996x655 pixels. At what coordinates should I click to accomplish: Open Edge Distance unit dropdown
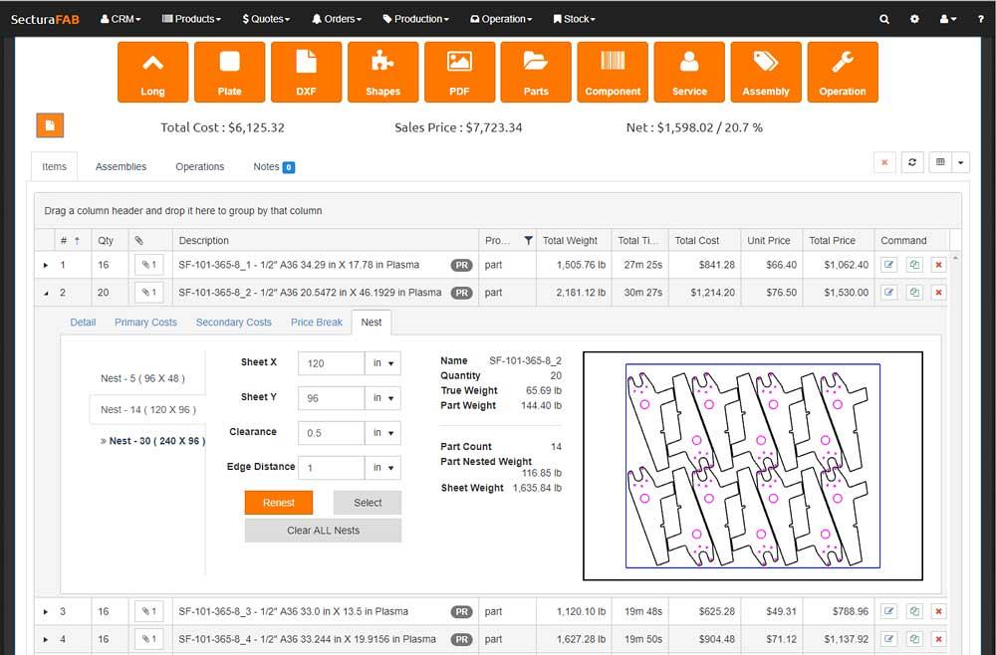pyautogui.click(x=383, y=468)
